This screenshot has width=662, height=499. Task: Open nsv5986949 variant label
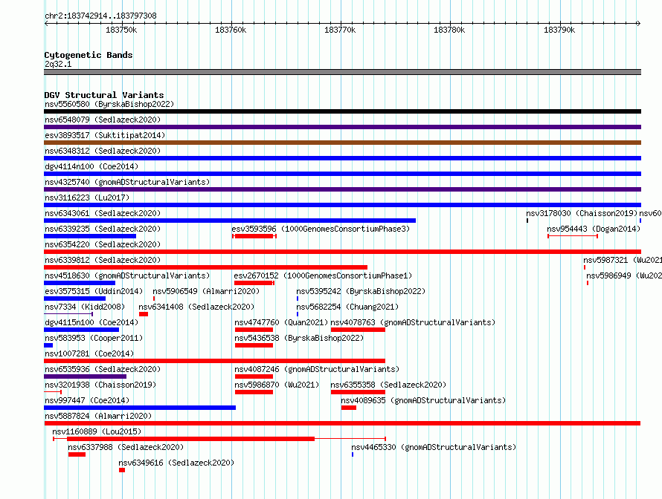click(624, 275)
